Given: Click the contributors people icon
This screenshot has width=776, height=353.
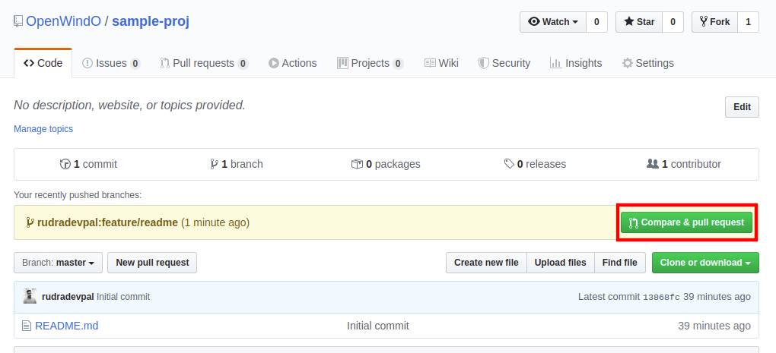Looking at the screenshot, I should (652, 164).
